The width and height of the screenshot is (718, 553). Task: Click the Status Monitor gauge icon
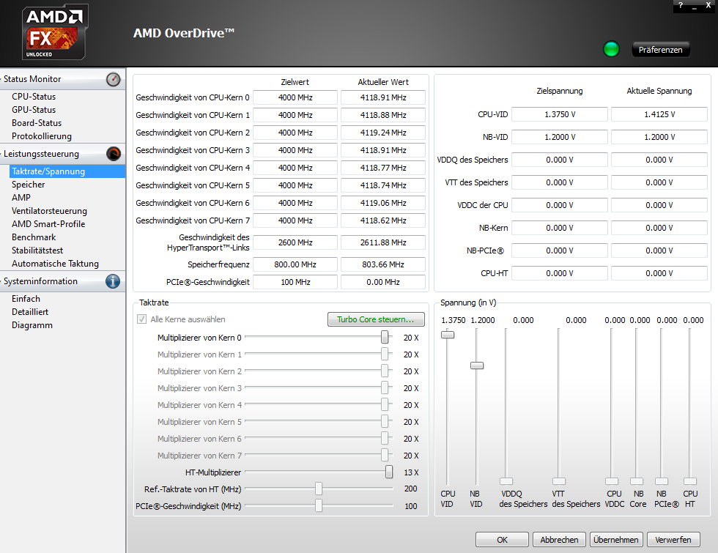tap(113, 79)
